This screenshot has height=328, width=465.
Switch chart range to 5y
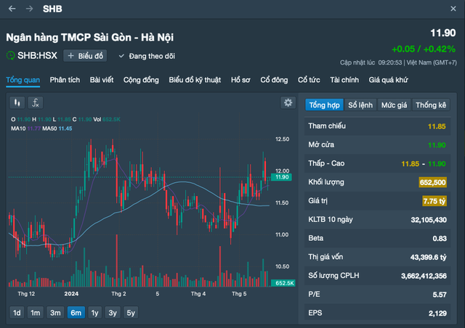pyautogui.click(x=131, y=313)
